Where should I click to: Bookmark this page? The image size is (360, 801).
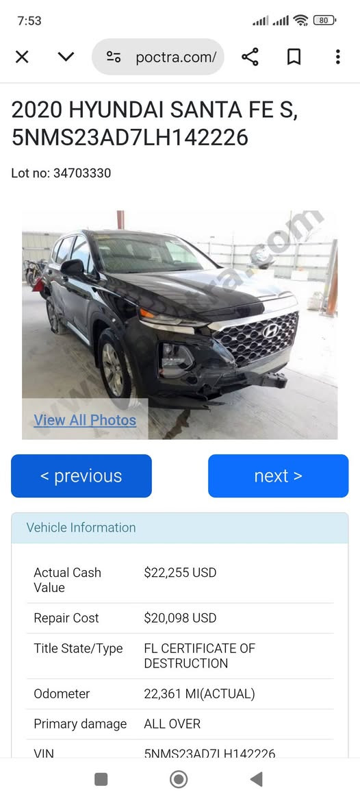point(294,57)
